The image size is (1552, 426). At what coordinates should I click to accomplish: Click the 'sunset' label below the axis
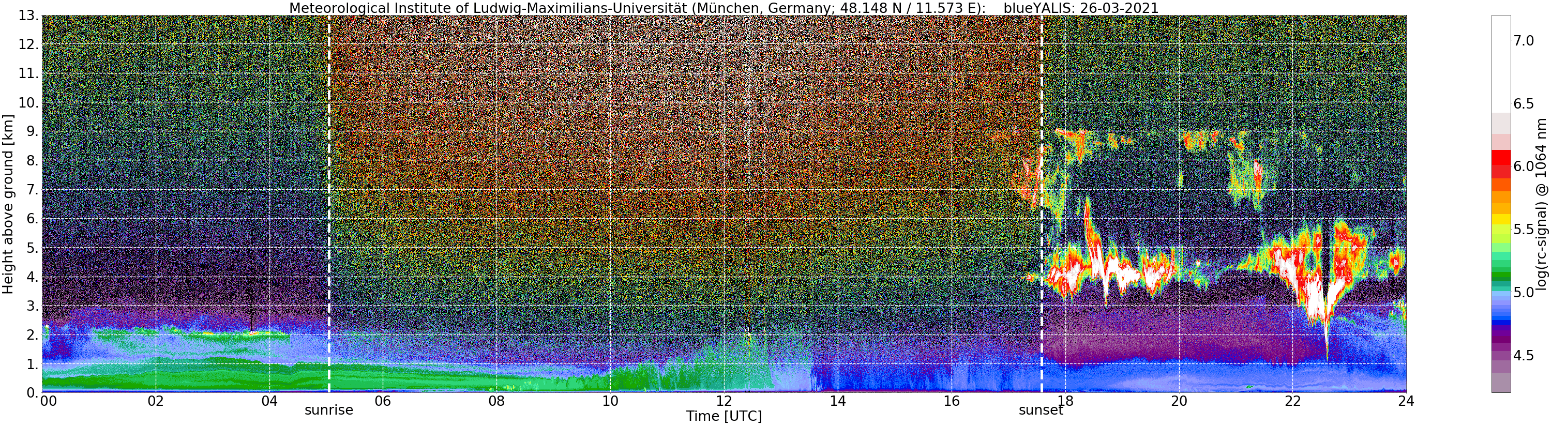pyautogui.click(x=1041, y=410)
